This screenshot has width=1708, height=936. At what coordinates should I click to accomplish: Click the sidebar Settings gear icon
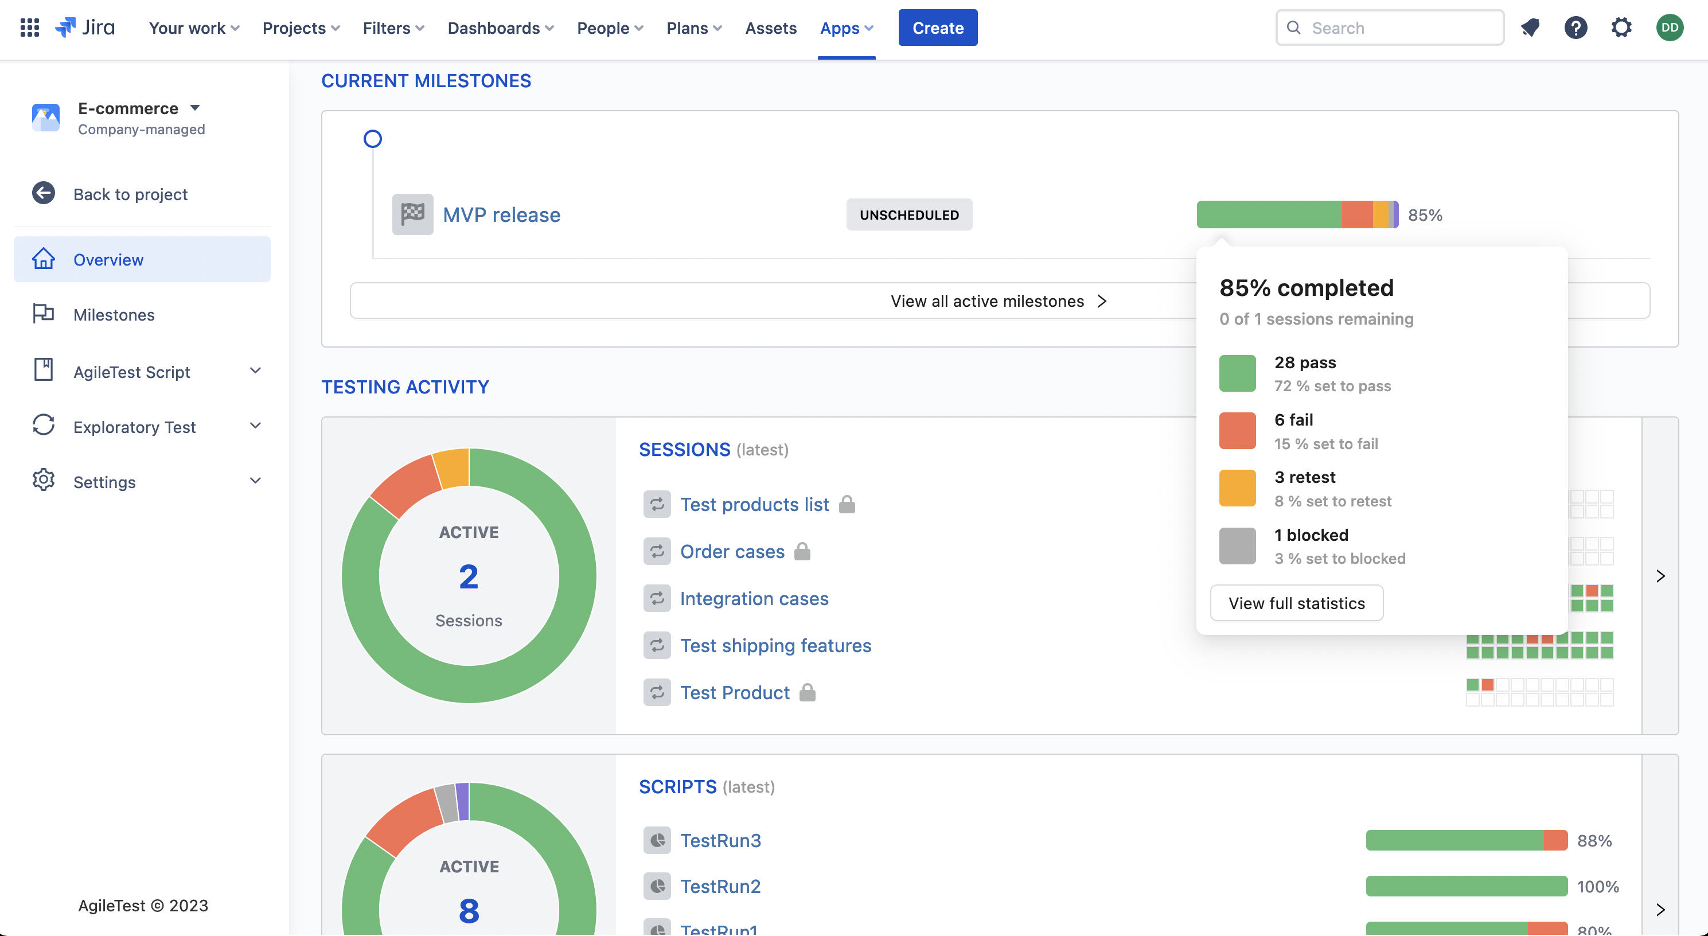coord(44,481)
